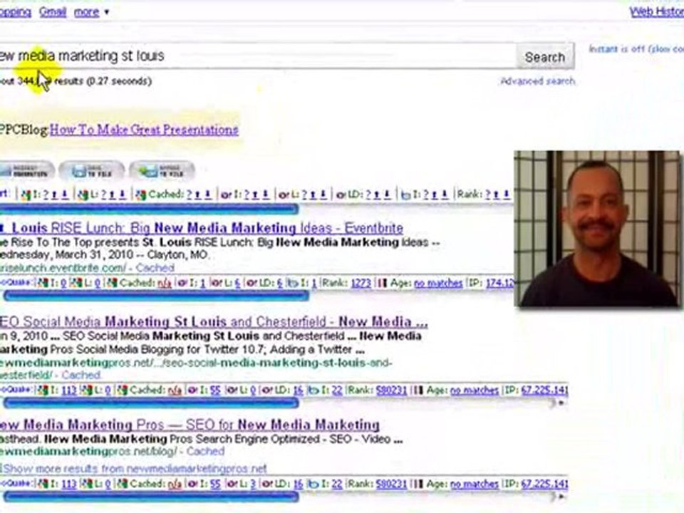Sort descending by Yahoo I down arrow
Screen dimensions: 684x513
point(266,195)
